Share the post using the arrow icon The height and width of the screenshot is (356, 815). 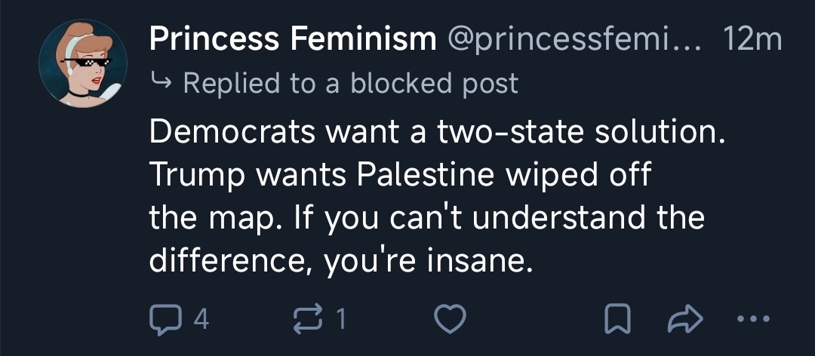(x=683, y=320)
